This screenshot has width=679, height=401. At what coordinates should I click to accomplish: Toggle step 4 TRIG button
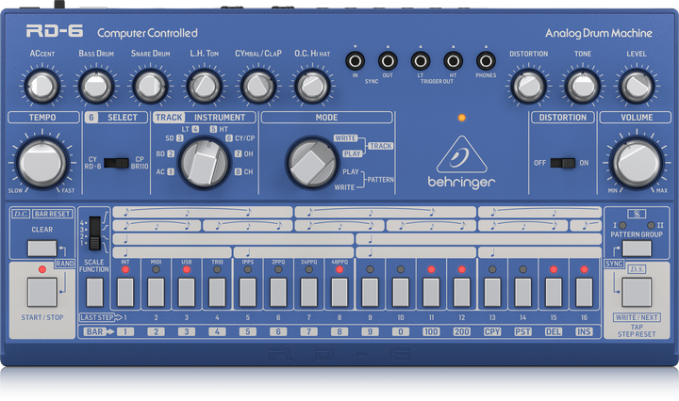tap(217, 293)
